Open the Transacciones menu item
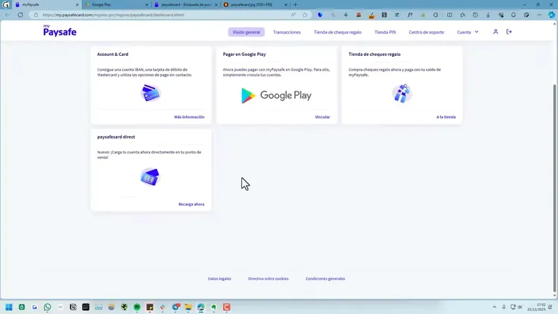 287,32
